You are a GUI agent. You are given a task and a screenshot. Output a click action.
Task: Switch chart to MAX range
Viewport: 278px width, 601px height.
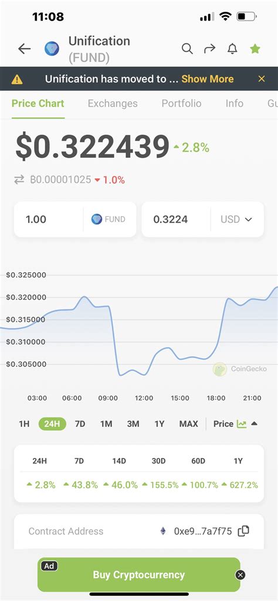click(x=189, y=424)
